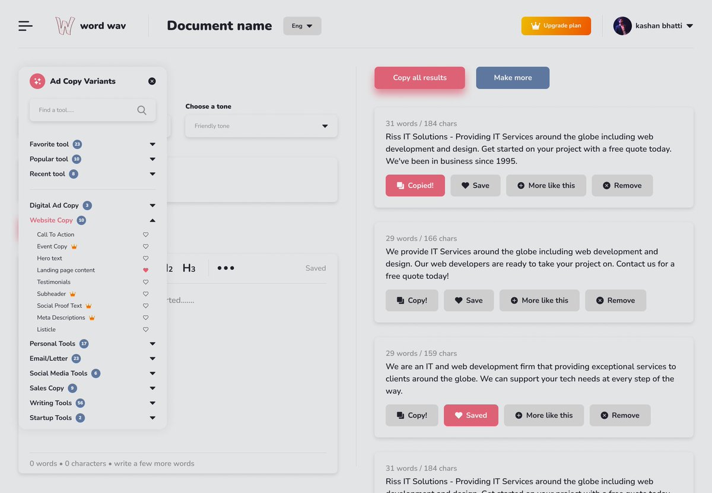
Task: Click the search magnifier in Find a tool
Action: click(142, 110)
